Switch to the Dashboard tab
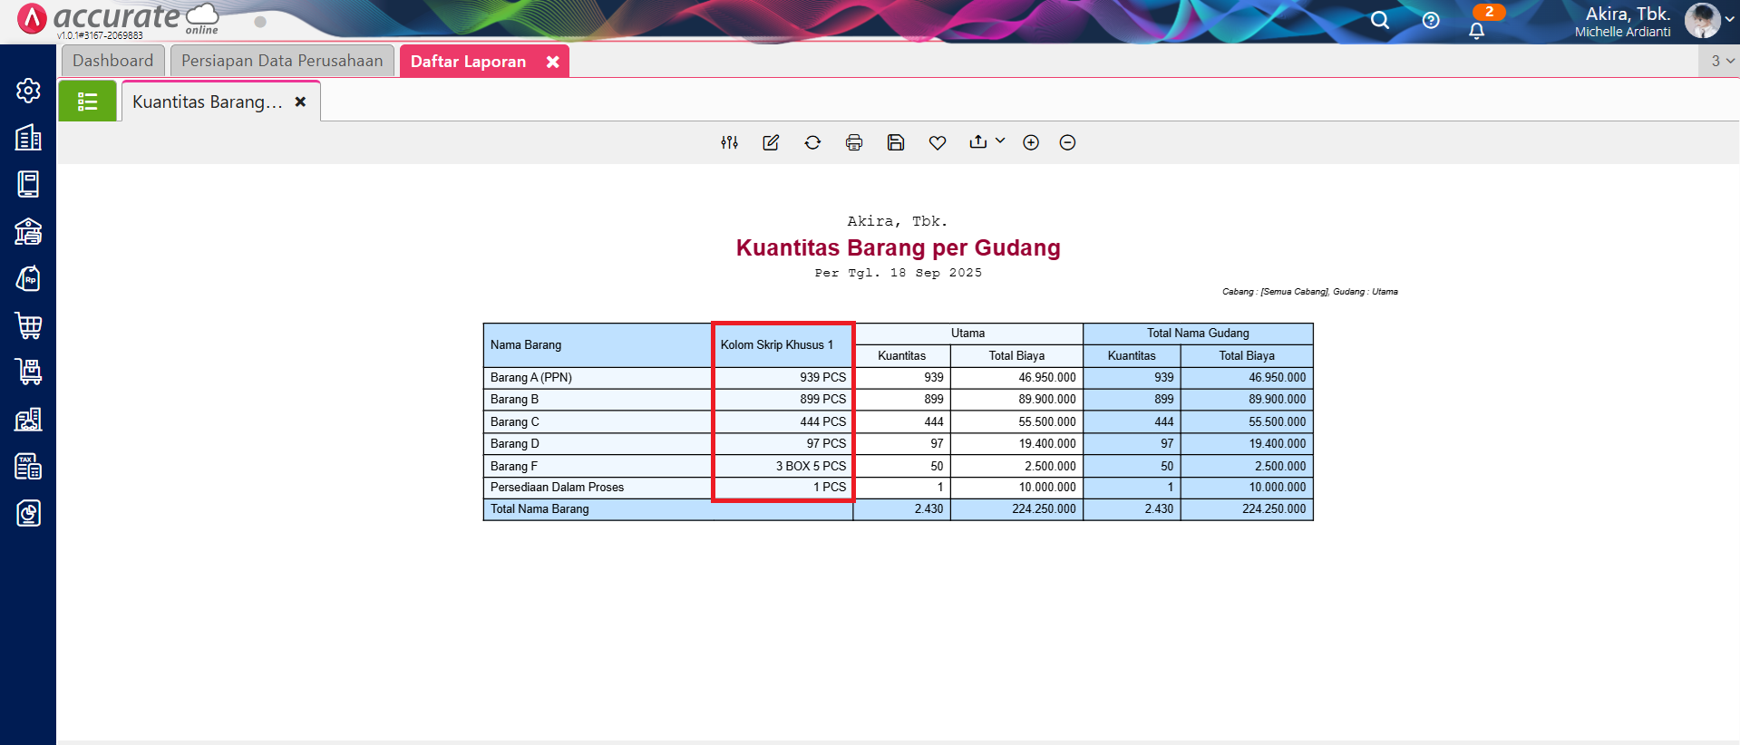Viewport: 1740px width, 745px height. tap(113, 61)
